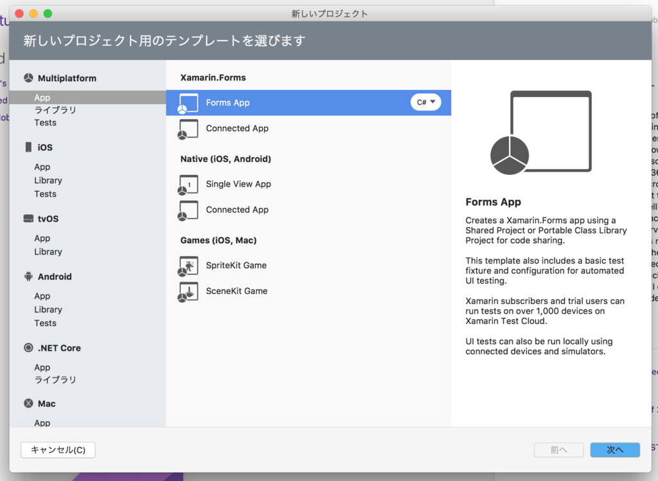Image resolution: width=658 pixels, height=481 pixels.
Task: Choose Connected App under Xamarin.Forms
Action: click(308, 129)
